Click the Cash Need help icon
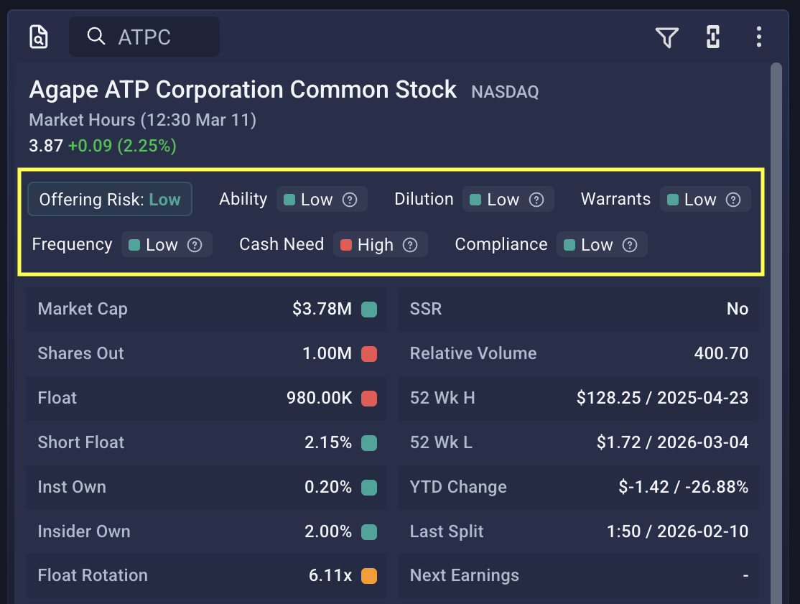The width and height of the screenshot is (800, 604). 410,245
